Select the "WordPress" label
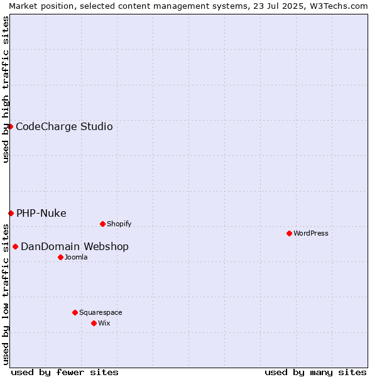 click(x=311, y=233)
